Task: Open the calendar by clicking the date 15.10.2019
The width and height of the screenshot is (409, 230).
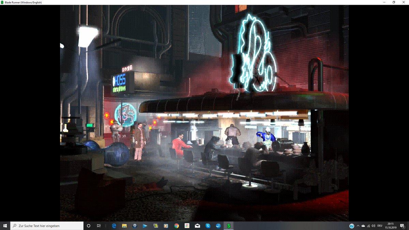Action: click(391, 227)
